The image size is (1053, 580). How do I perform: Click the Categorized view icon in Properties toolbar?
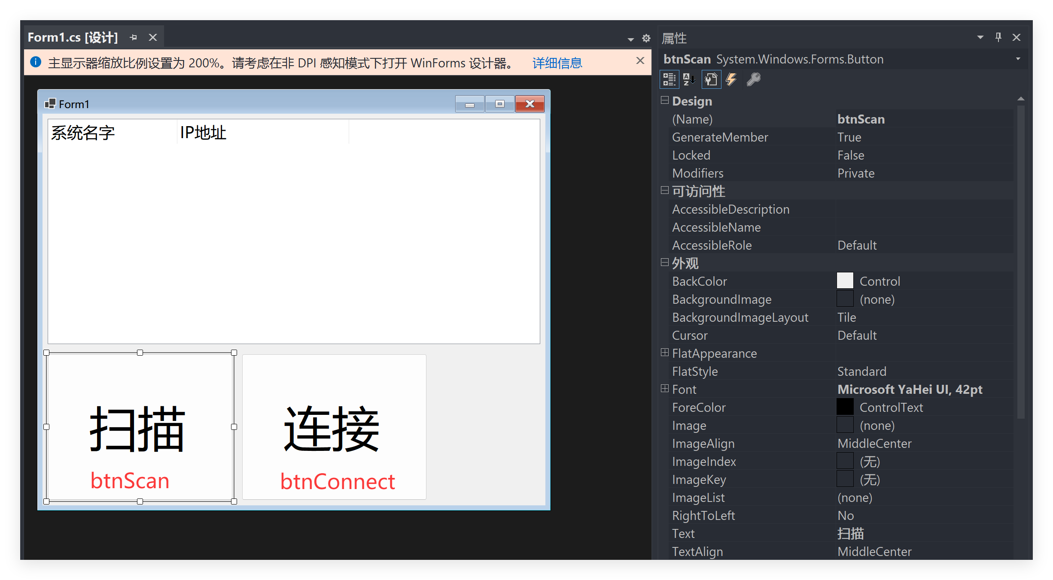click(669, 79)
